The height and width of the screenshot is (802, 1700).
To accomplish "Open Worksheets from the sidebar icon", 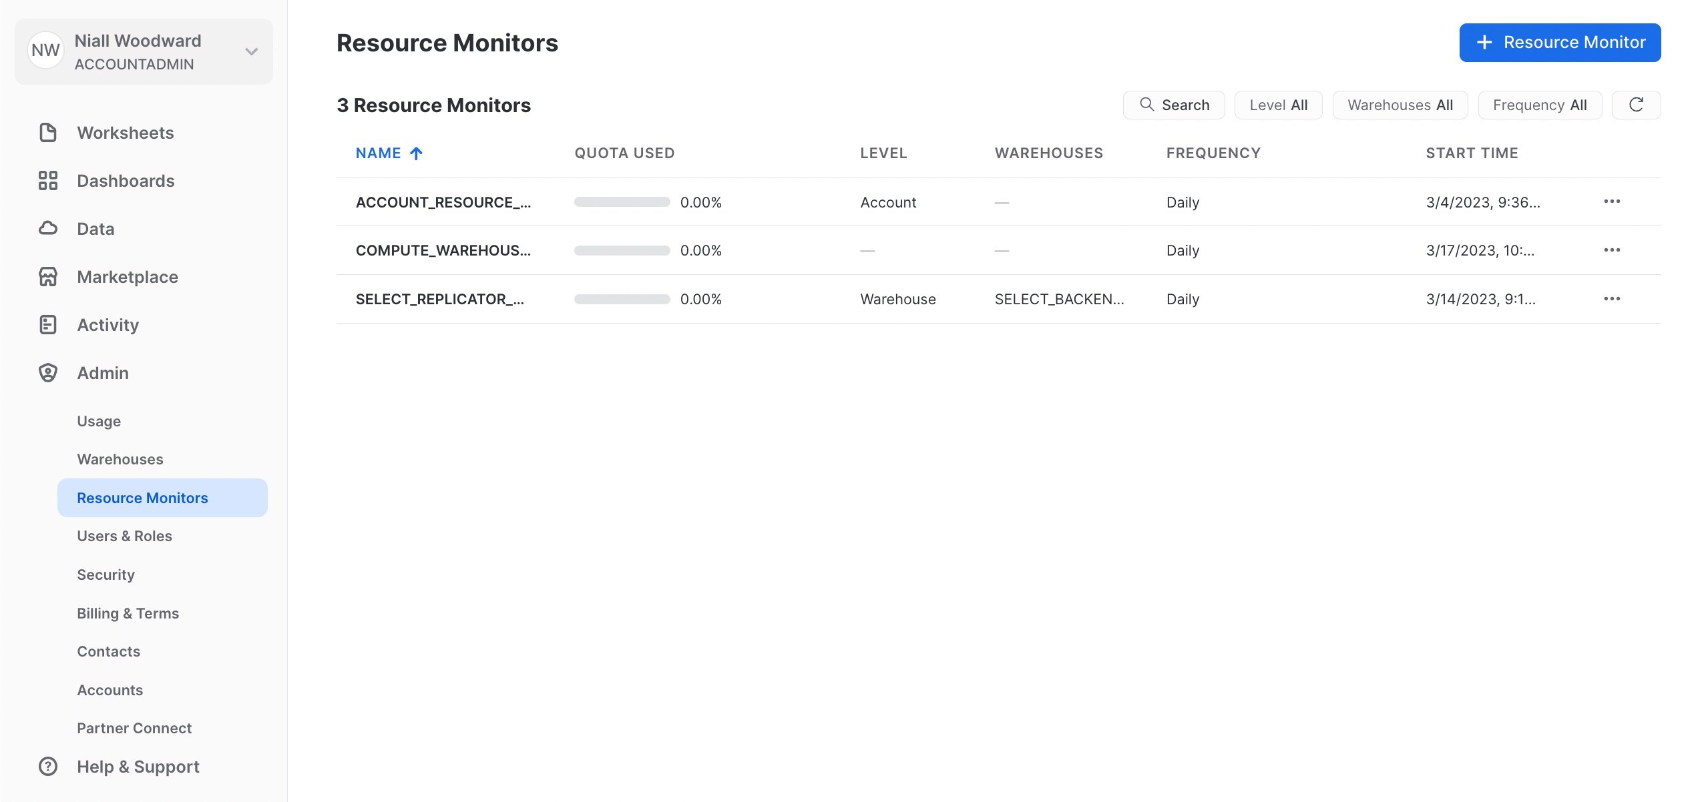I will (x=48, y=133).
